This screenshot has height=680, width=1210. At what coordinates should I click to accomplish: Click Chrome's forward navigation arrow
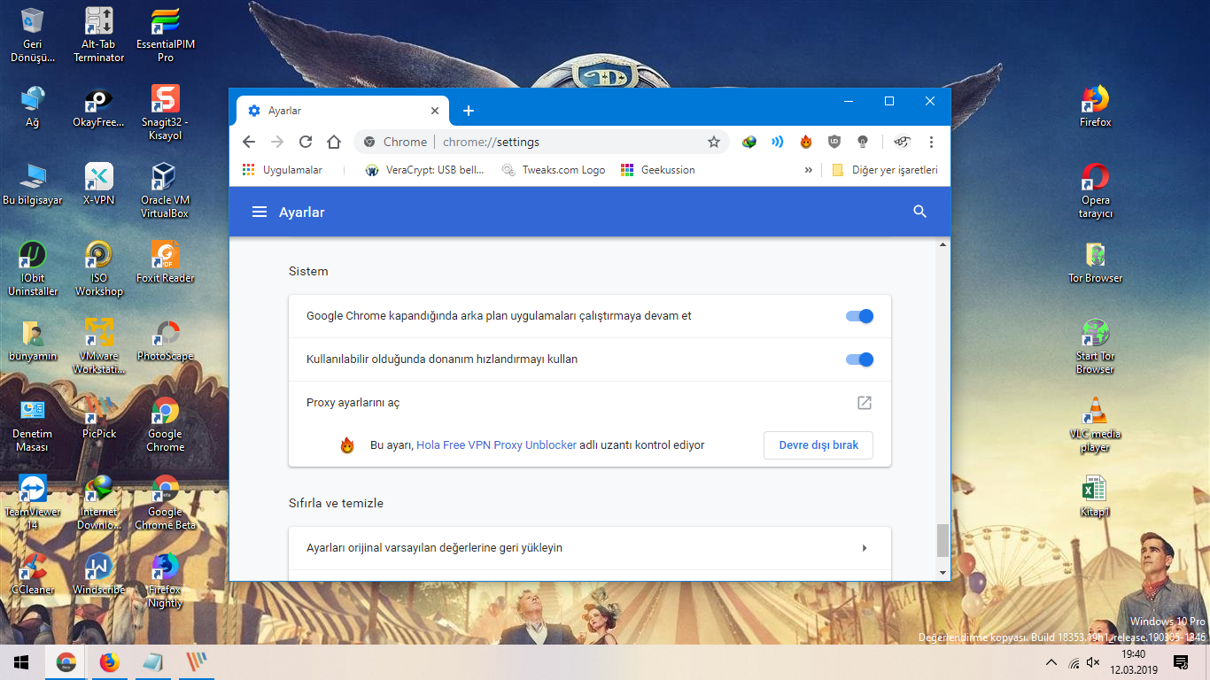tap(277, 142)
